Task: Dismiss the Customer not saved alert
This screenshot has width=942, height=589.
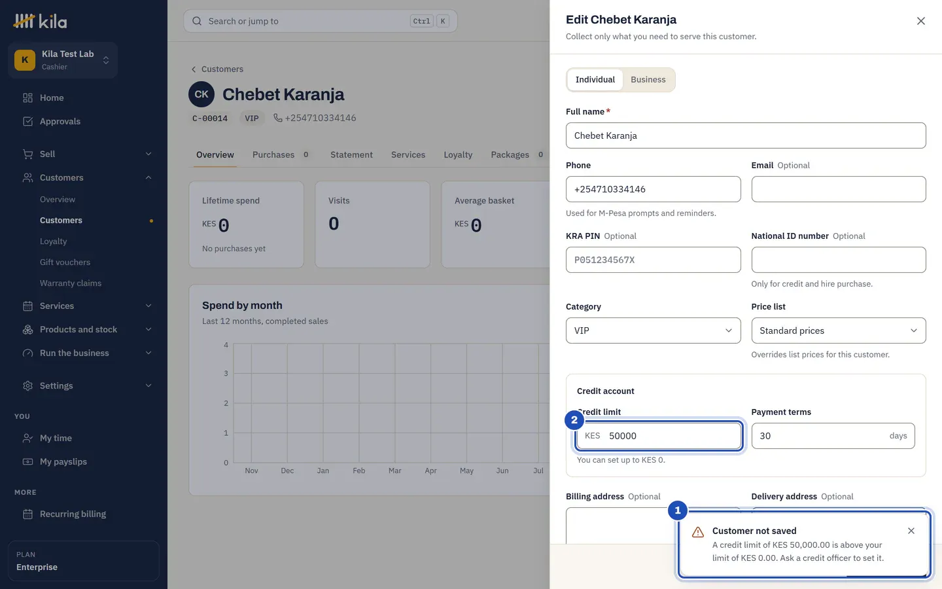Action: (911, 531)
